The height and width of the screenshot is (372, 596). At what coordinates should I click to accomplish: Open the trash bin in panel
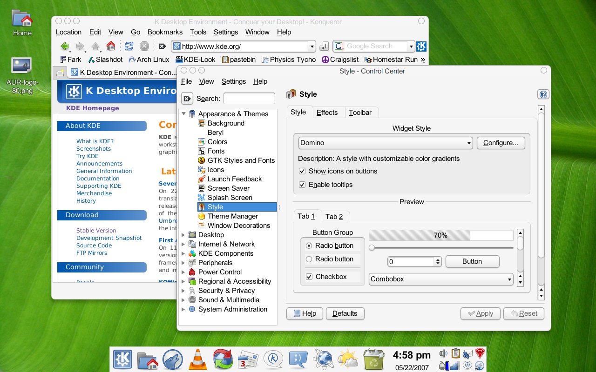374,359
